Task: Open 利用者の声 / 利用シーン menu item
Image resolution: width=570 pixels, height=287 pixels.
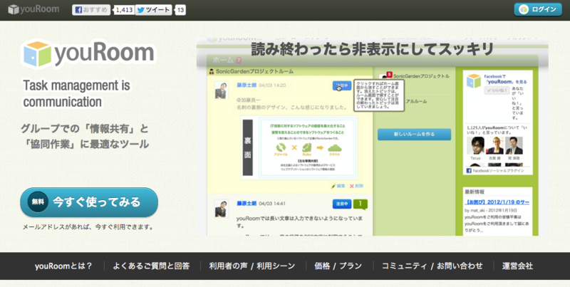Action: (x=252, y=266)
